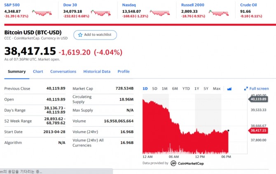Image resolution: width=276 pixels, height=174 pixels.
Task: Switch to the Chart tab
Action: (x=38, y=71)
